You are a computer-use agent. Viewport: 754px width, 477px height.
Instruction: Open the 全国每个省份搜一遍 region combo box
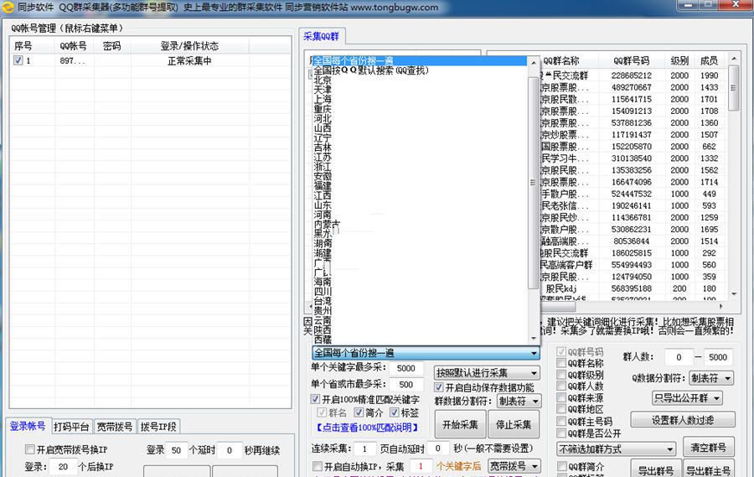coord(426,353)
